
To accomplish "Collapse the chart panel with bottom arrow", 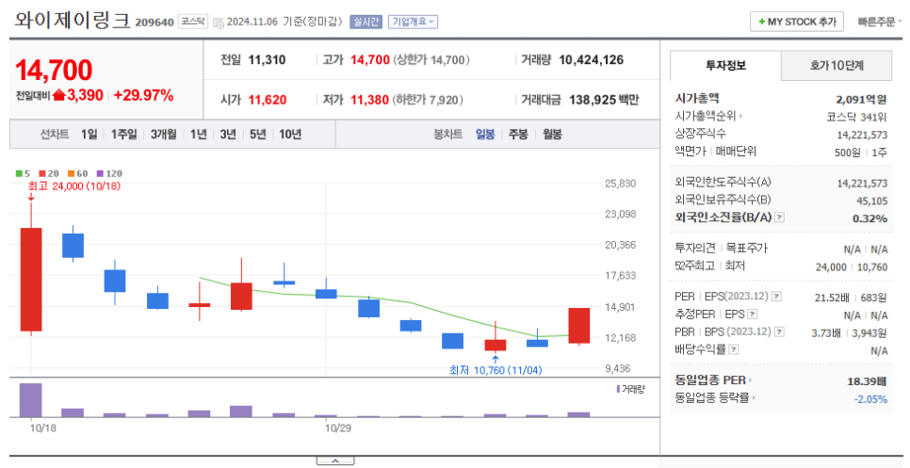I will (334, 461).
